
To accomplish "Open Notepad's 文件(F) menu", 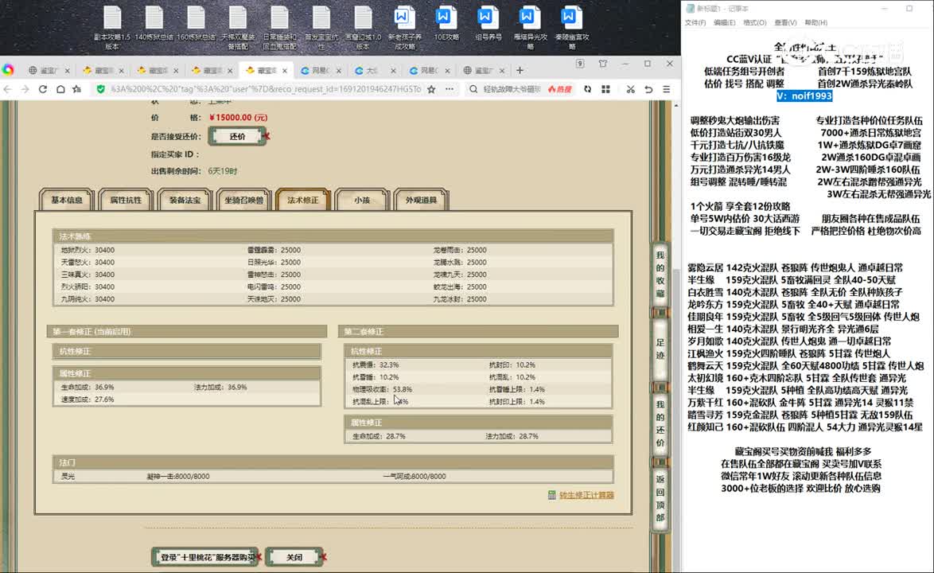I will [x=695, y=22].
